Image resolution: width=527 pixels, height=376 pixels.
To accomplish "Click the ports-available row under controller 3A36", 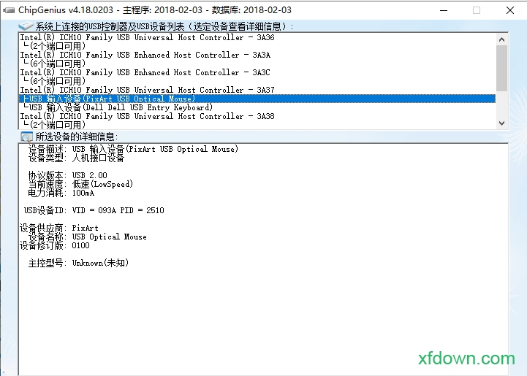I will pos(53,46).
